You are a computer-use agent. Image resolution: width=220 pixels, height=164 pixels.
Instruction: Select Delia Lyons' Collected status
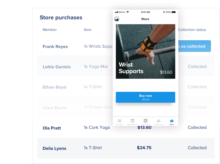[197, 148]
